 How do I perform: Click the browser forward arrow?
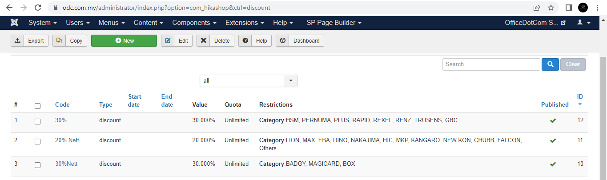click(x=24, y=8)
